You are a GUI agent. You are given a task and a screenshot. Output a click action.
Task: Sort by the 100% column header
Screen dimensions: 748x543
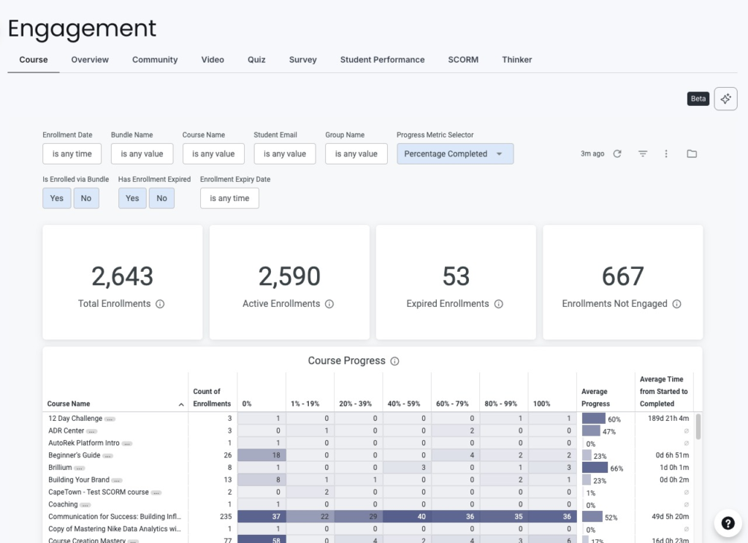tap(541, 403)
